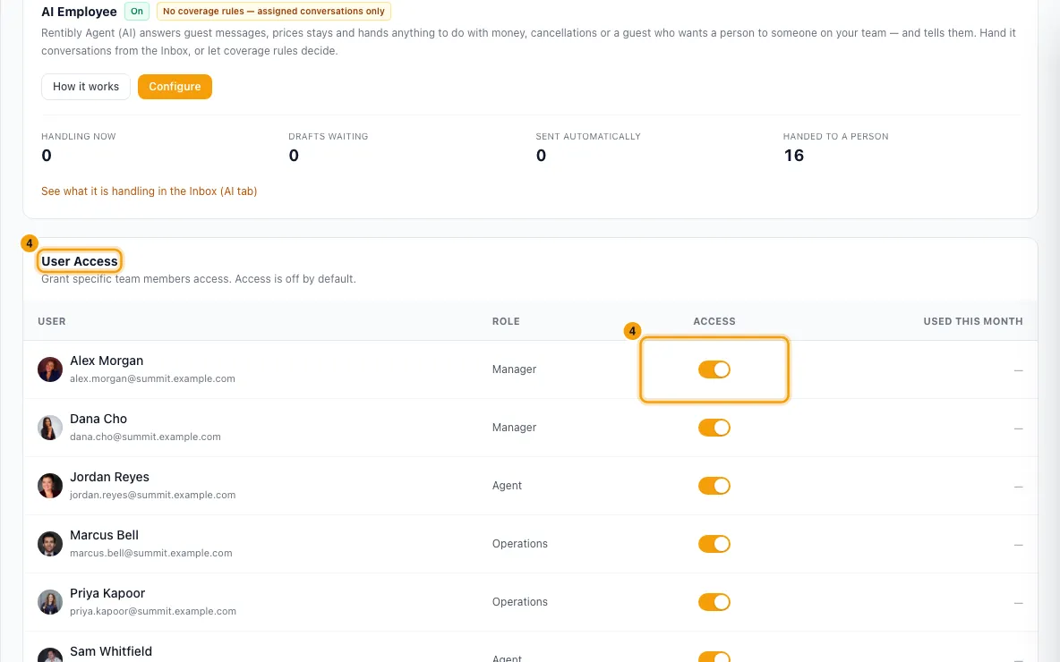Select the name Alex Morgan
This screenshot has height=662, width=1060.
[x=107, y=361]
